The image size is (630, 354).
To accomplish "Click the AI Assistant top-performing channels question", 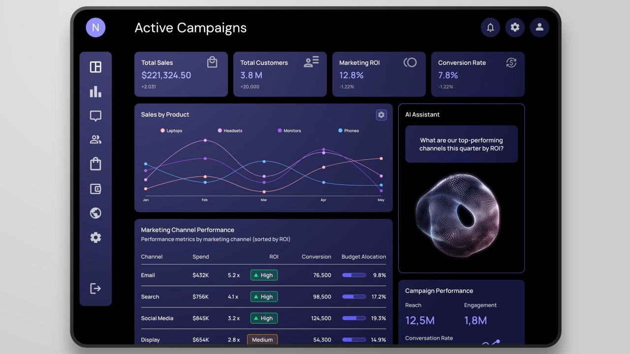I will coord(461,144).
